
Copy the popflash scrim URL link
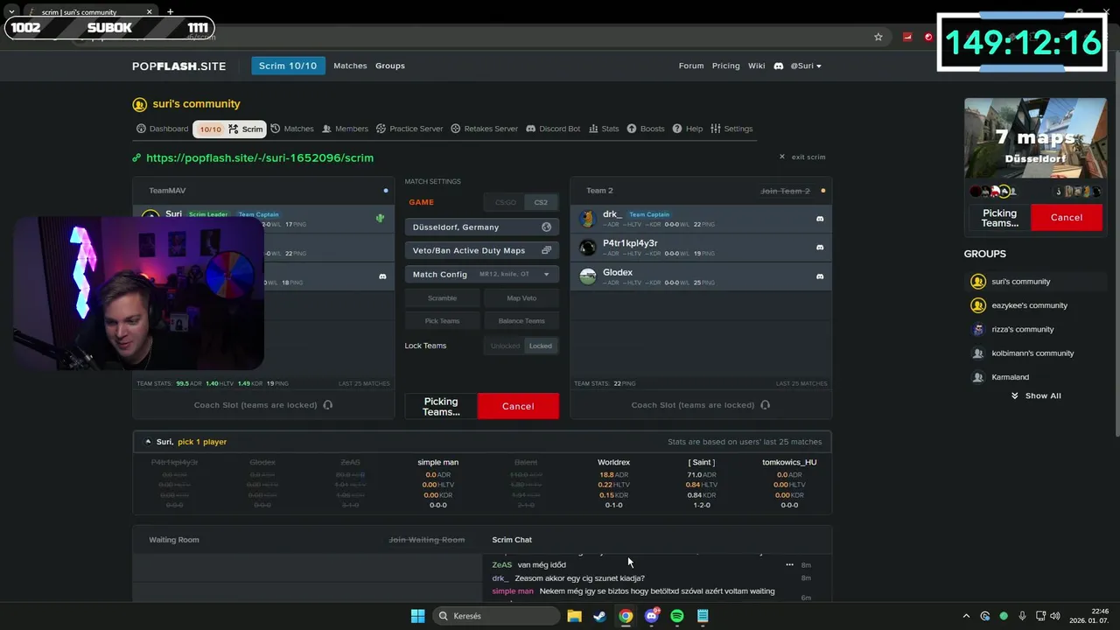click(260, 157)
